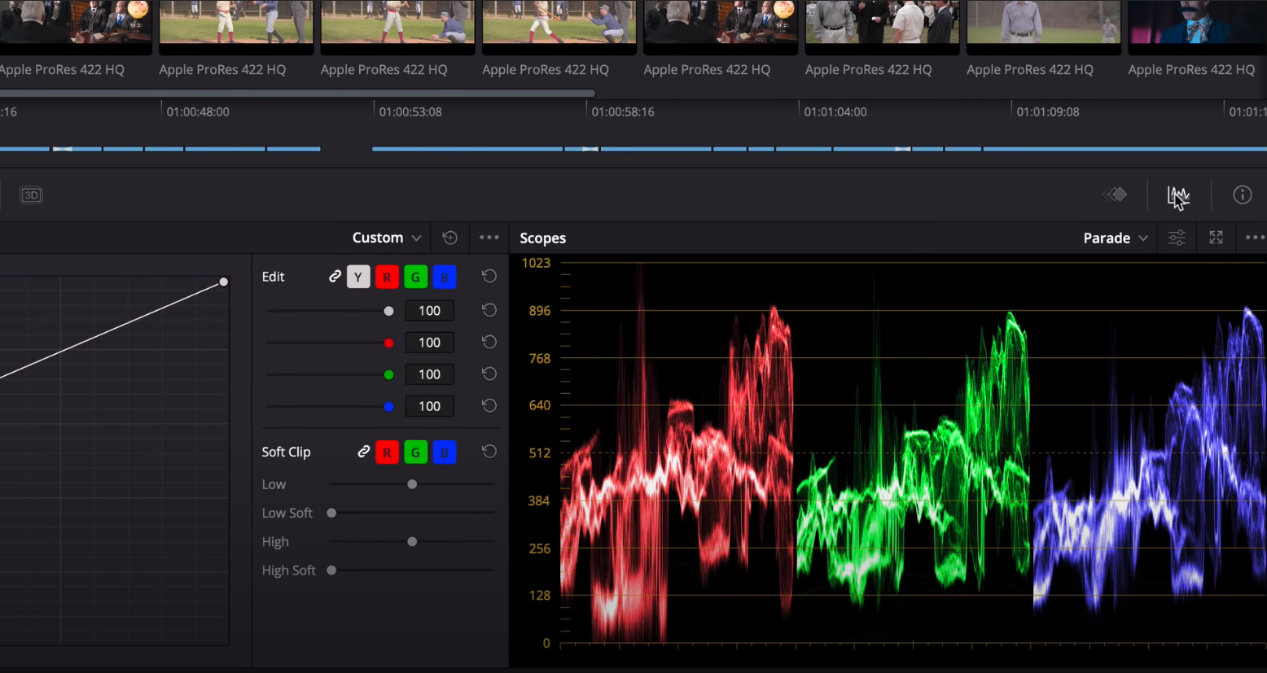1267x673 pixels.
Task: Click timeline ruler at 01:01:09:08
Action: coord(1048,111)
